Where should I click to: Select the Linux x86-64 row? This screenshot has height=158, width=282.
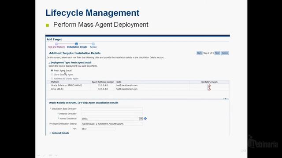point(138,89)
